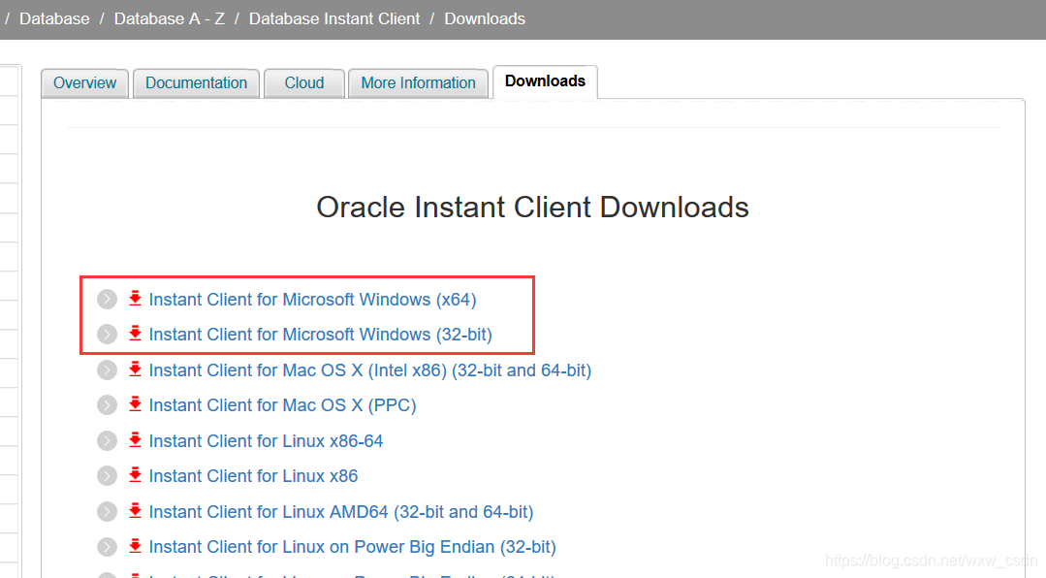Screen dimensions: 1046x578
Task: Expand the Windows (x64) row chevron
Action: (107, 299)
